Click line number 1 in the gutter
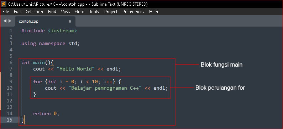The height and width of the screenshot is (129, 283). point(11,31)
